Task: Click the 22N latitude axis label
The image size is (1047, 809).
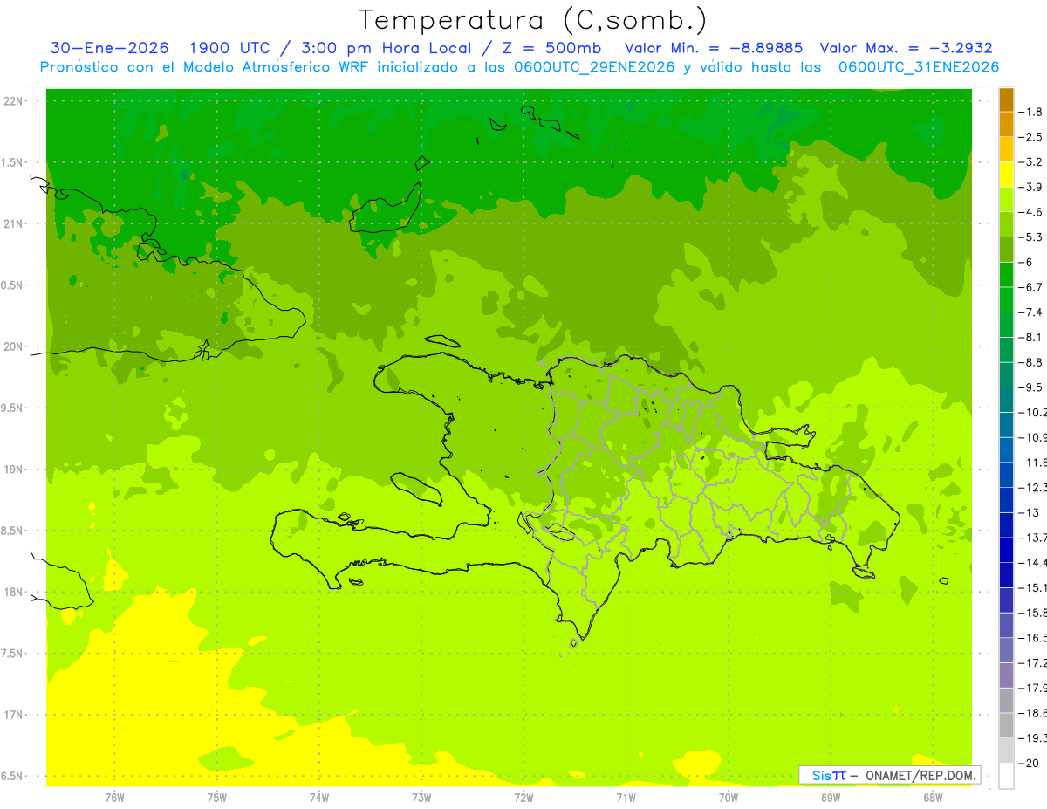Action: (x=14, y=101)
